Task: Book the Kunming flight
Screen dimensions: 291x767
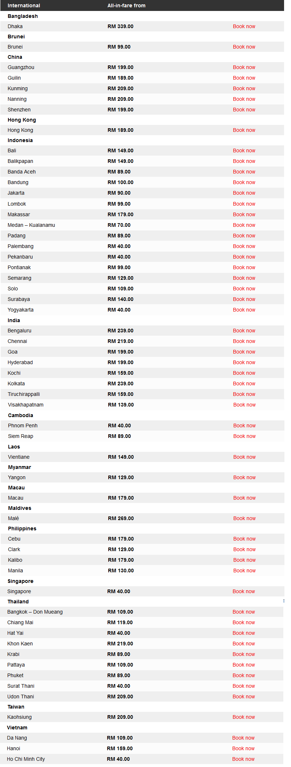Action: (244, 88)
